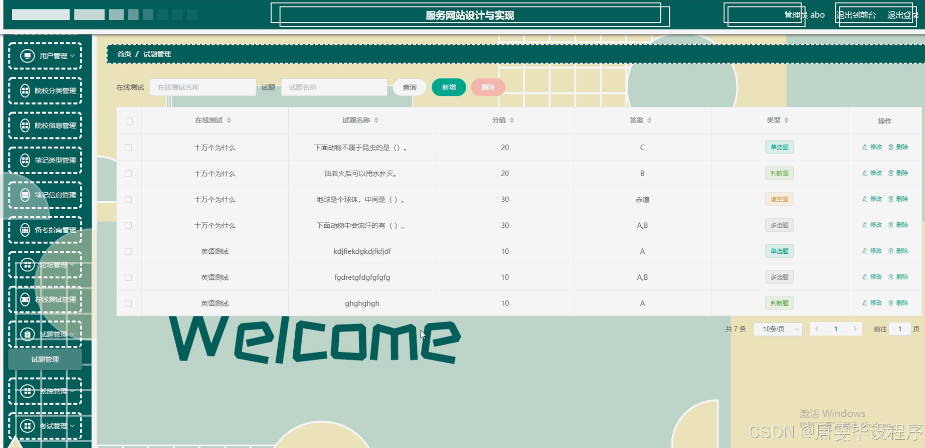
Task: Click the red 删除 batch button
Action: point(488,88)
